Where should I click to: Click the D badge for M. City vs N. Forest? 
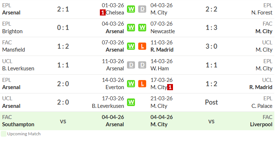coord(142,9)
